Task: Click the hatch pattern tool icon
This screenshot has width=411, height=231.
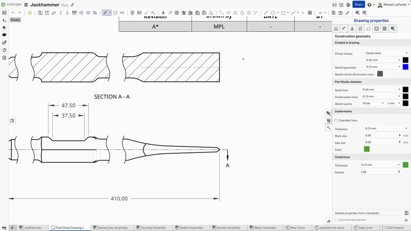Action: (x=310, y=13)
